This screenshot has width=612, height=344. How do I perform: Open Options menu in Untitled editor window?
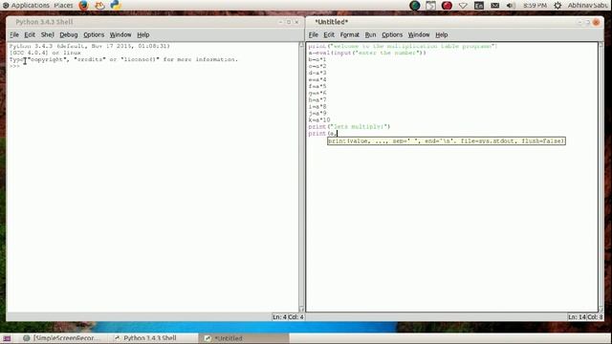392,34
